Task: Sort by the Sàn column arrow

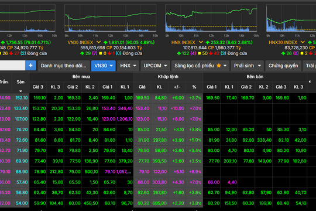Action: click(x=20, y=91)
